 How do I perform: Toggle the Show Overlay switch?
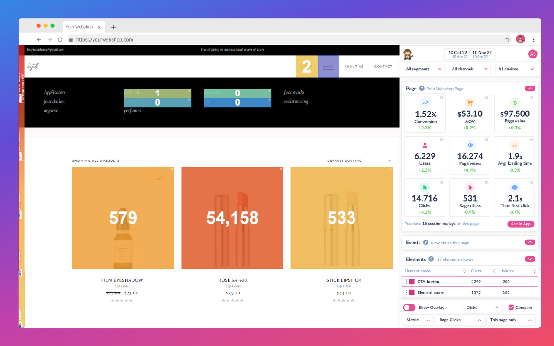pos(409,308)
